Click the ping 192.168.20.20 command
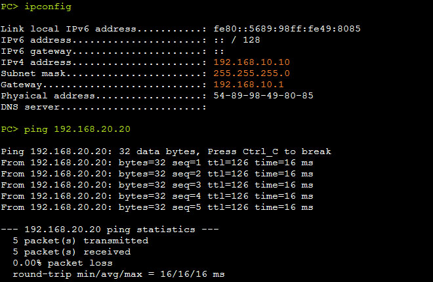The height and width of the screenshot is (282, 433). [x=77, y=129]
